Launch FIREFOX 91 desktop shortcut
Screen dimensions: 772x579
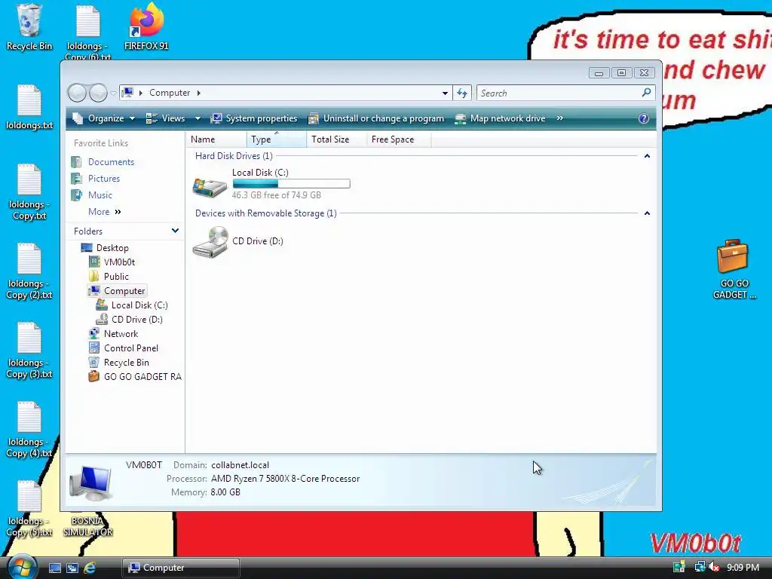point(146,27)
